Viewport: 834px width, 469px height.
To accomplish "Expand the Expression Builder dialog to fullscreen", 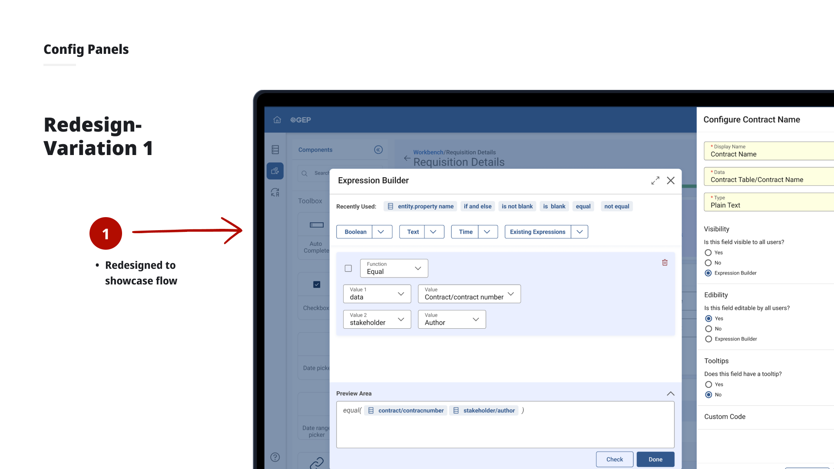I will pos(655,180).
